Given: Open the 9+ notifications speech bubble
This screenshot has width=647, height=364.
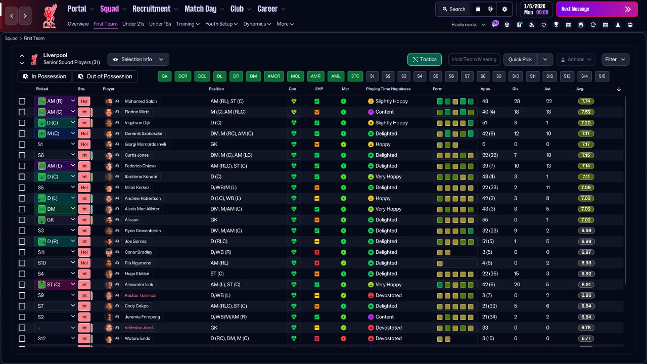Looking at the screenshot, I should tap(495, 24).
